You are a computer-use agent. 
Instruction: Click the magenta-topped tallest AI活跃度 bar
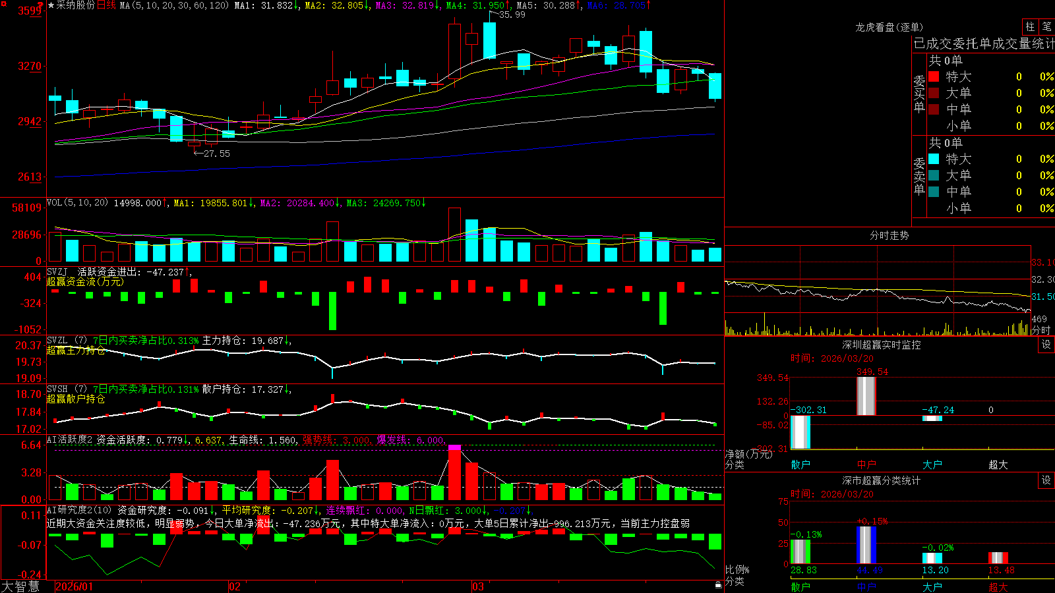(454, 472)
